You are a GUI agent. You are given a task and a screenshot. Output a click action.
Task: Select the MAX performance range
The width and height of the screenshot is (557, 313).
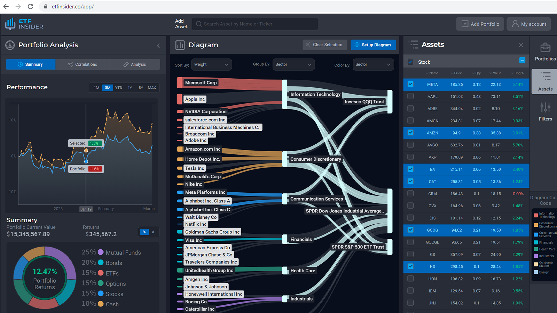coord(152,88)
